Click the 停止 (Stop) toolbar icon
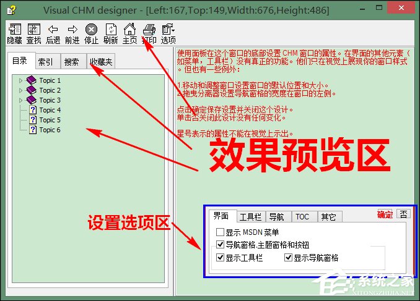The width and height of the screenshot is (420, 301). point(91,30)
